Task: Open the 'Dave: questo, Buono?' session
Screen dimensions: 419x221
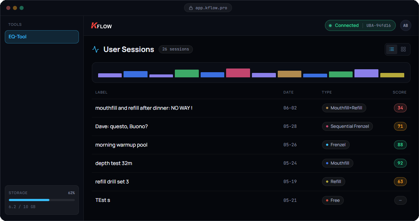Action: pyautogui.click(x=251, y=126)
